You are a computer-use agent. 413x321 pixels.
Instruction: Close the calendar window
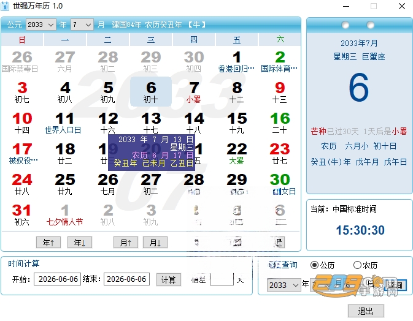point(402,6)
